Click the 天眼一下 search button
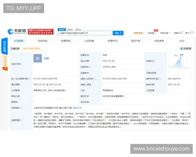 [118, 33]
